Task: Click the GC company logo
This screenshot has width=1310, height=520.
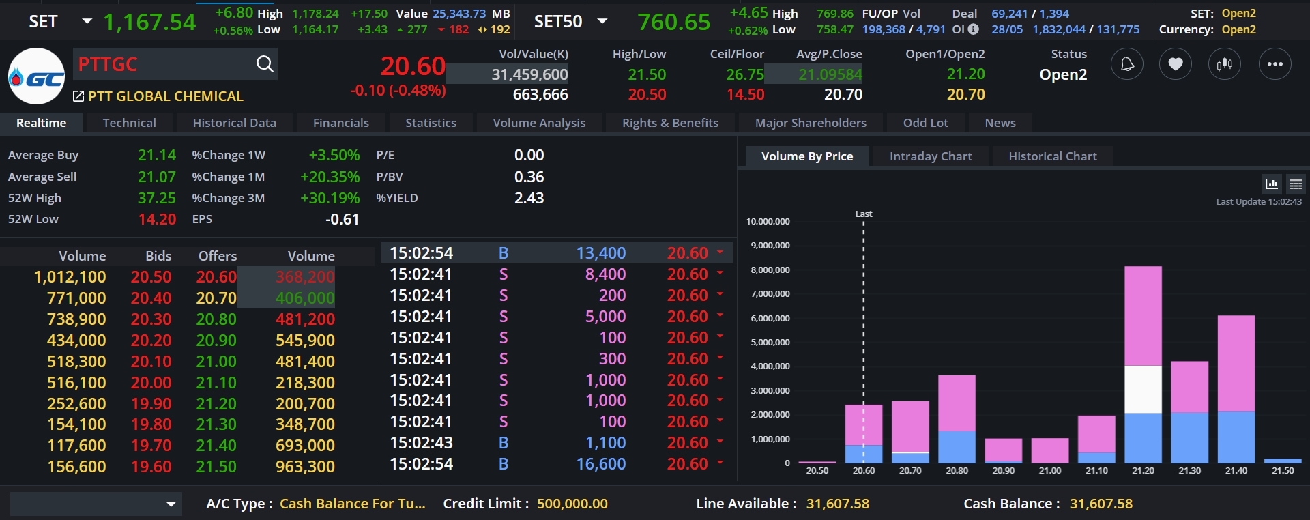Action: [37, 76]
